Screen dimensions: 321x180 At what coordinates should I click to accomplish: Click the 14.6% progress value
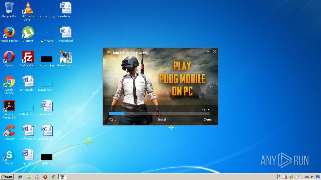[206, 110]
